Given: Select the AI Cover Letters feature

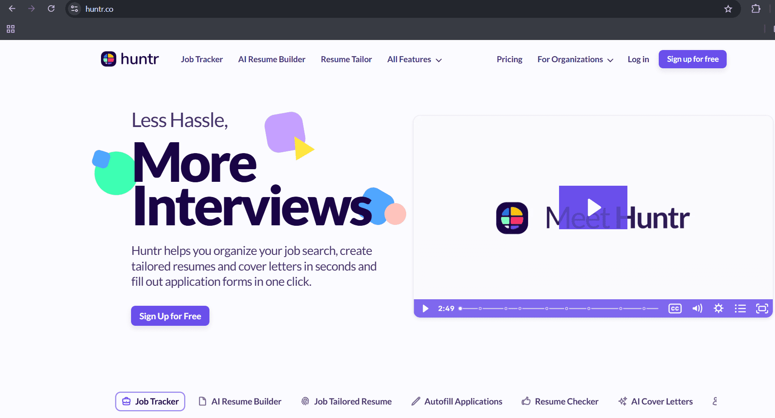Looking at the screenshot, I should pos(655,401).
